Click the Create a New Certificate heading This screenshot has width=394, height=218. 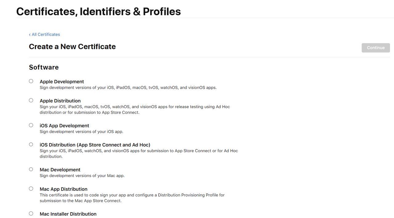72,47
